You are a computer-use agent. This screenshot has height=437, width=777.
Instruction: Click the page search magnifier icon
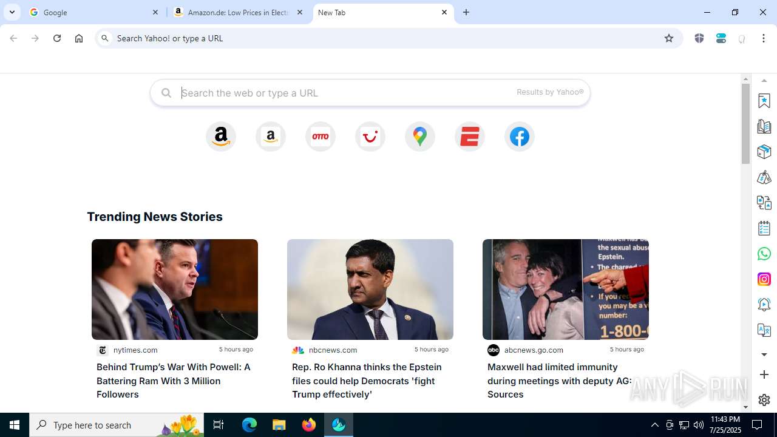166,93
